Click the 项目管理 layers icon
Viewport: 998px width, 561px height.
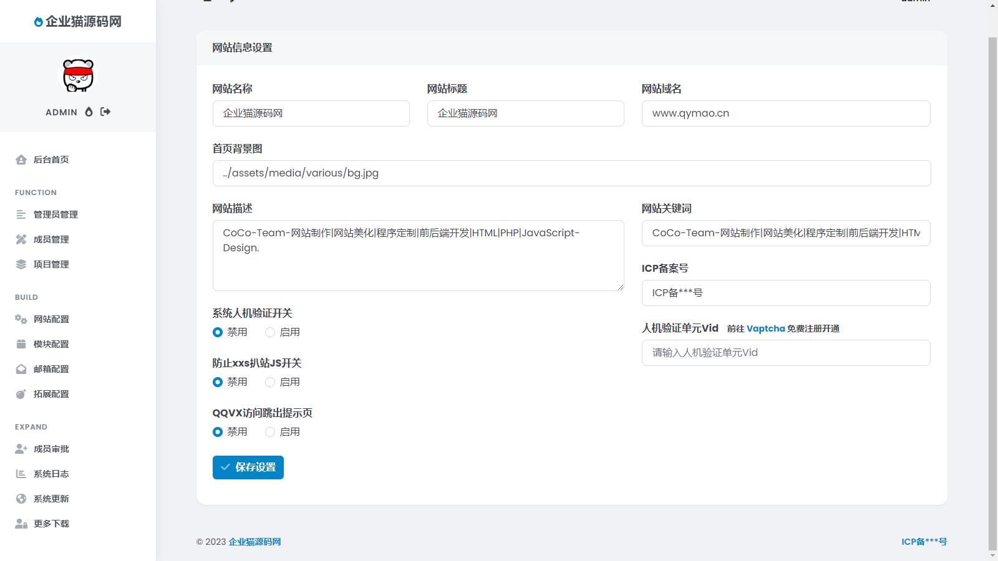[x=21, y=264]
